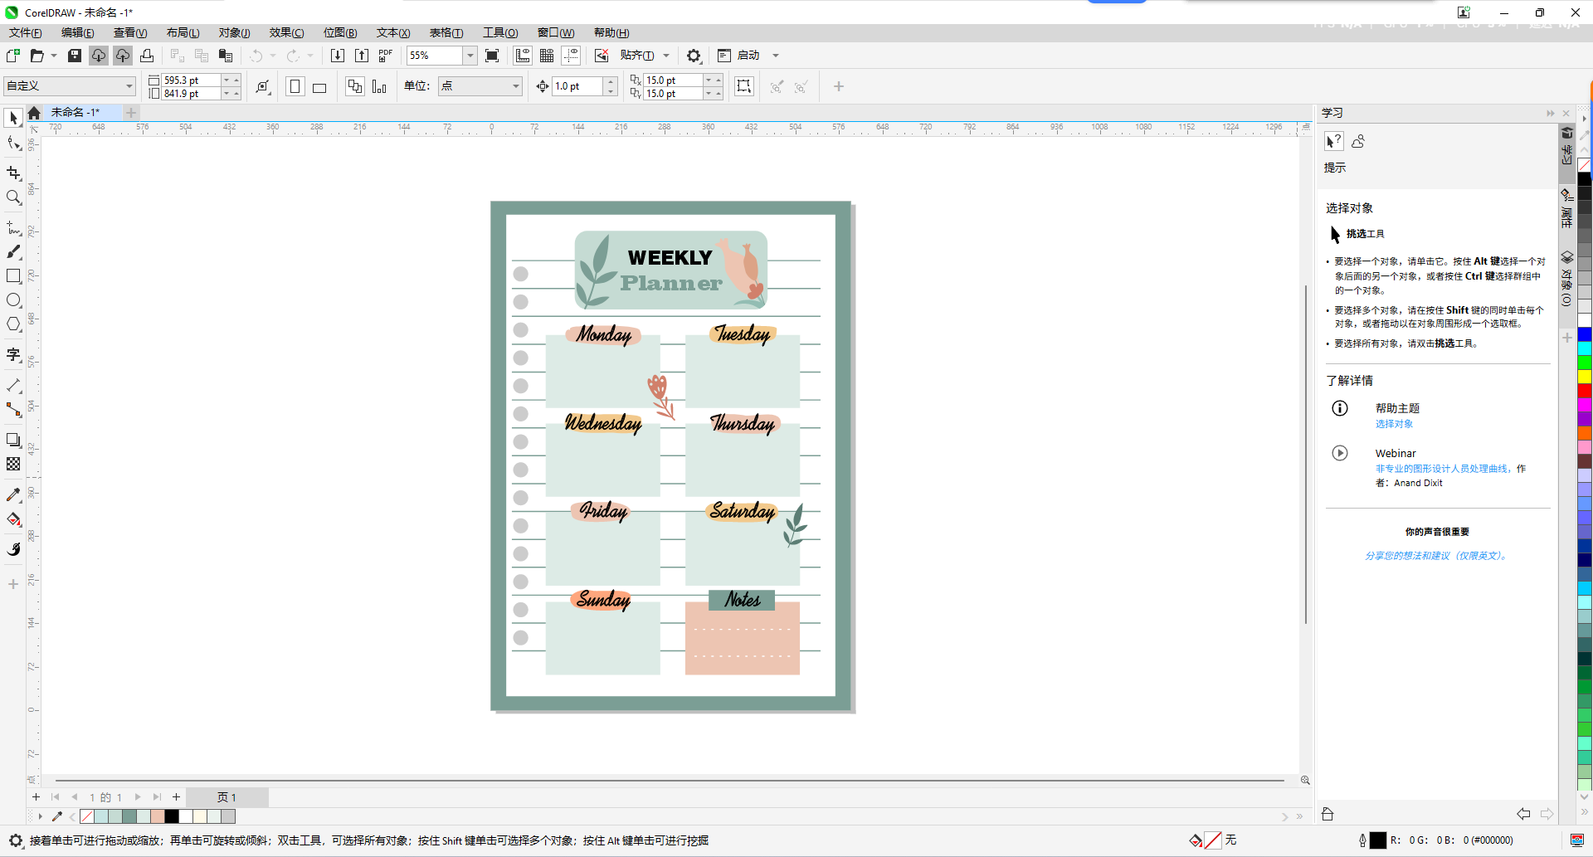This screenshot has width=1593, height=857.
Task: Open the 选择对象 help topic link
Action: 1394,423
